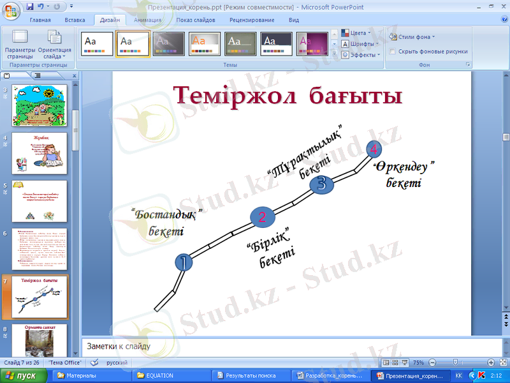Image resolution: width=510 pixels, height=383 pixels.
Task: Click the zoom slider handle
Action: [x=455, y=363]
